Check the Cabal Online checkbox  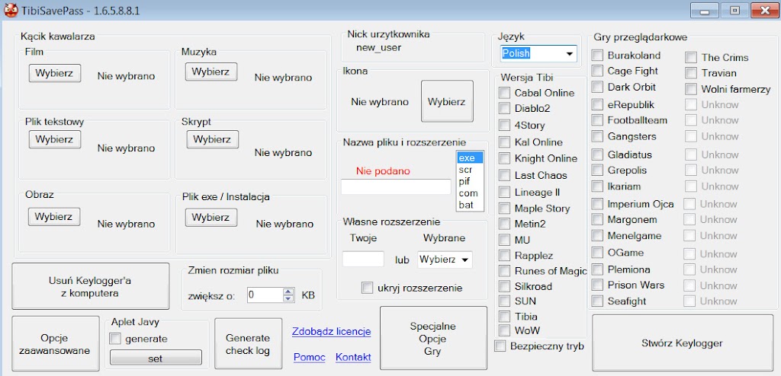[505, 93]
